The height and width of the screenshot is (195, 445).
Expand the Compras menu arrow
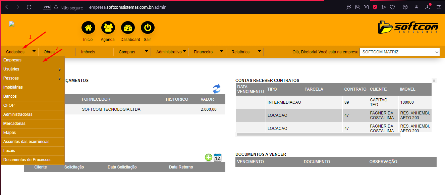147,52
